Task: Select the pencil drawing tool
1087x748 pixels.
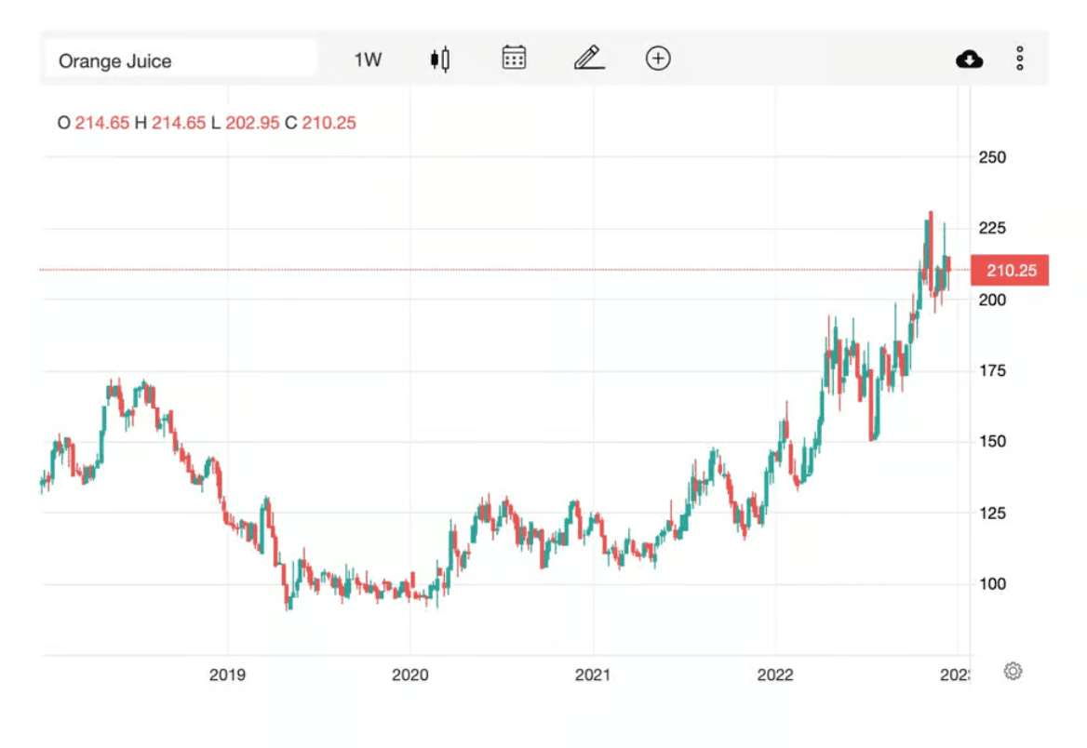Action: [589, 58]
